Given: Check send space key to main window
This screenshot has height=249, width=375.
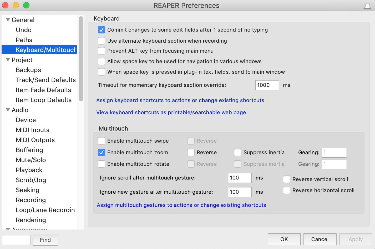Looking at the screenshot, I should point(102,72).
